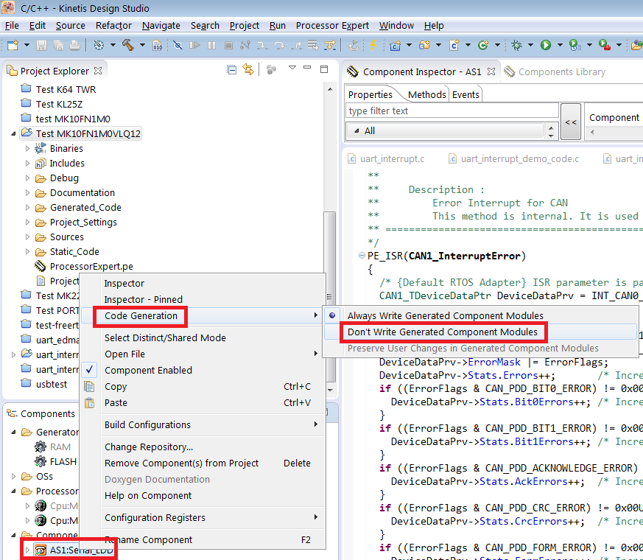Choose Inspector - Pinned from context menu
The image size is (643, 560).
(x=143, y=299)
